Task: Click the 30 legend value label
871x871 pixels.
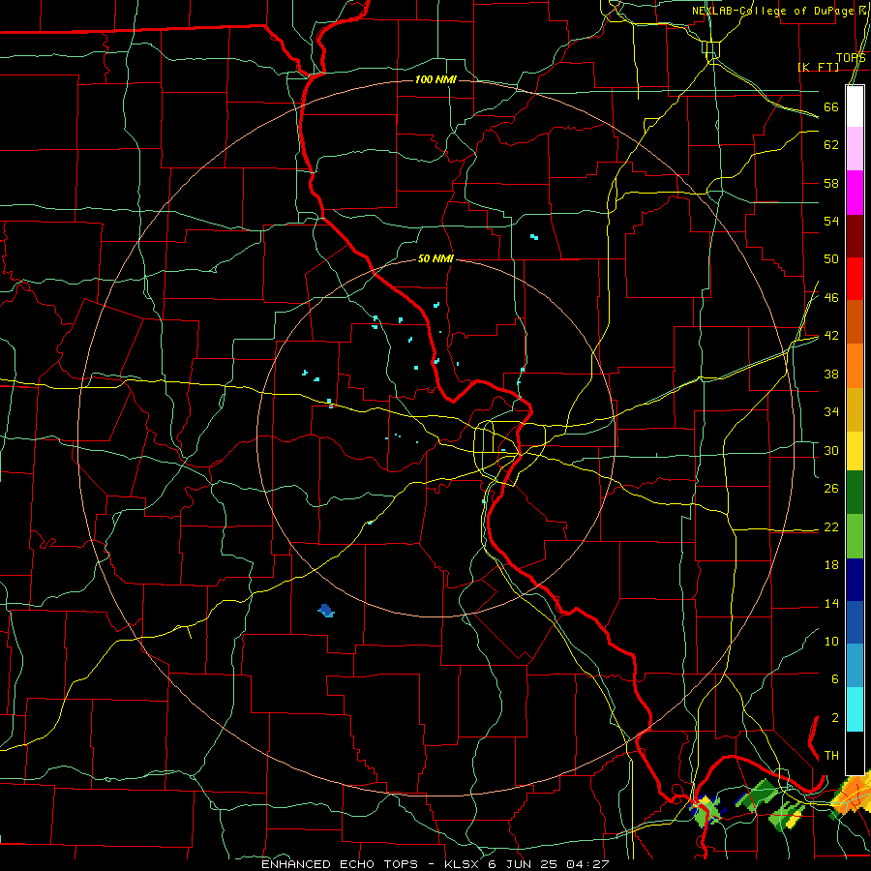Action: pos(831,450)
